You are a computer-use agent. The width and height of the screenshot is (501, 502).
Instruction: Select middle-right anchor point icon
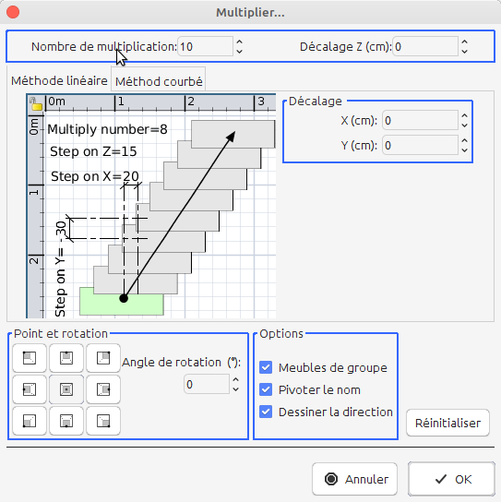tap(103, 389)
